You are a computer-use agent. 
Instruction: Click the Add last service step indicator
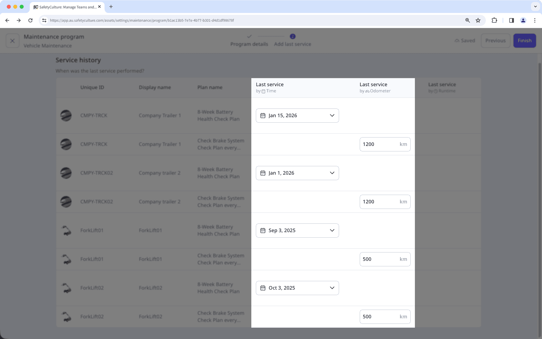point(292,36)
